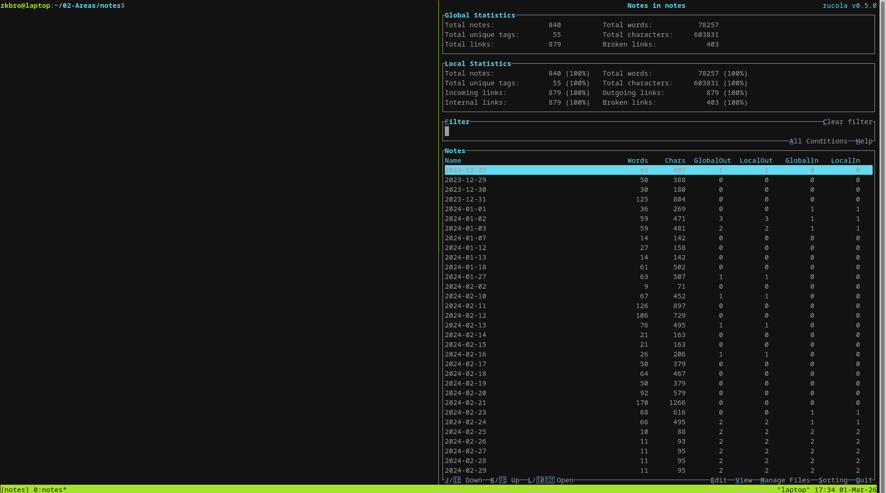Click the J Down navigation hint
Image resolution: width=886 pixels, height=493 pixels.
click(x=463, y=480)
